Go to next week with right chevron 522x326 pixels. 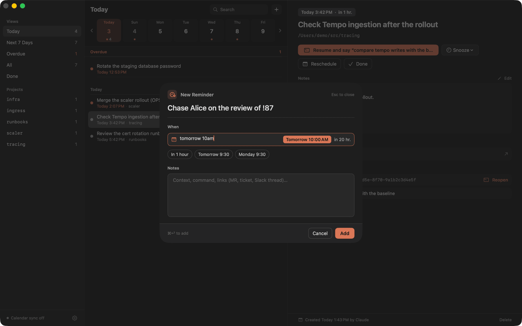coord(280,30)
